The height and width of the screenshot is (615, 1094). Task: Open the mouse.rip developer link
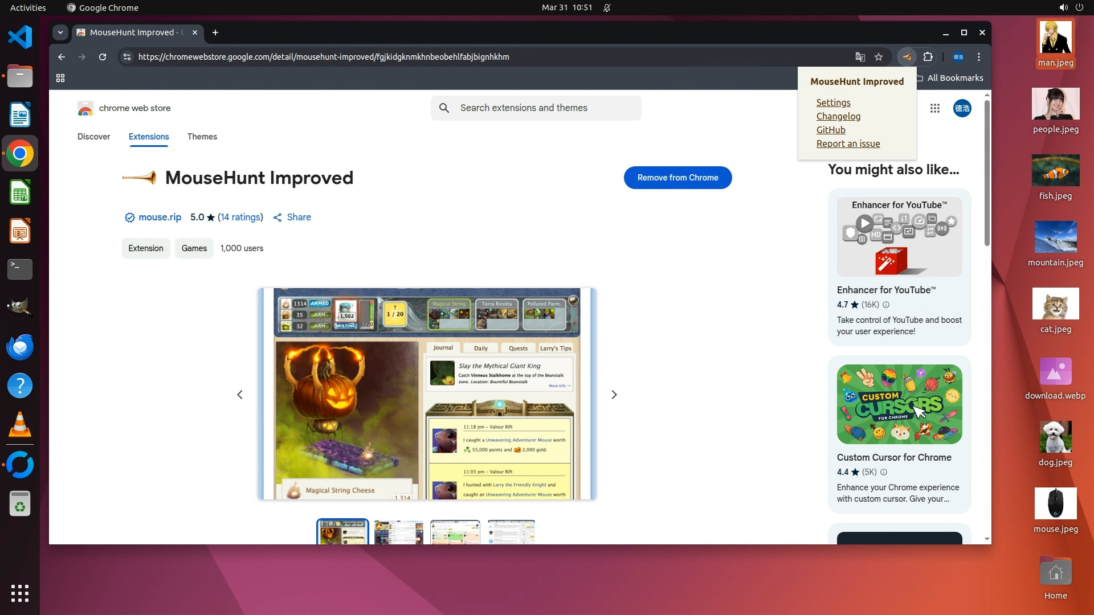pos(160,217)
